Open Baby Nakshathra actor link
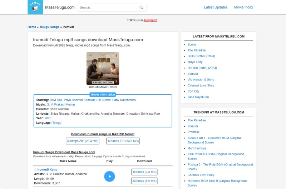The image size is (286, 189). (x=124, y=100)
